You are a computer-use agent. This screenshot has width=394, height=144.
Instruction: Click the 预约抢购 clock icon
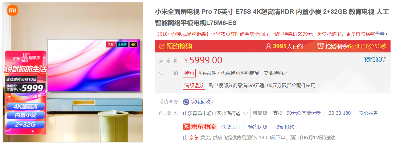(162, 46)
